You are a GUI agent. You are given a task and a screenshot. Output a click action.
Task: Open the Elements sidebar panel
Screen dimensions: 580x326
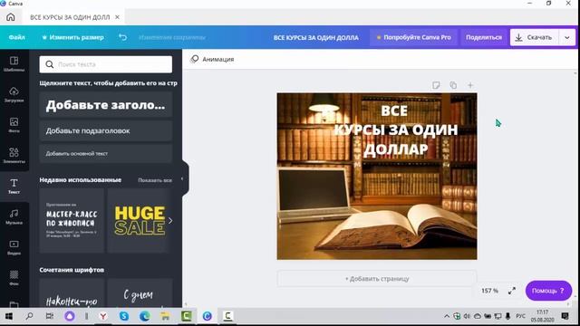click(x=14, y=156)
